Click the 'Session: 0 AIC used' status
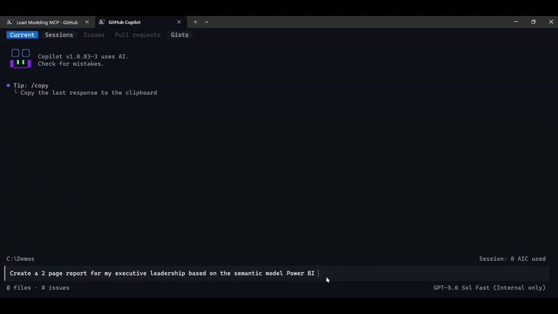Screen dimensions: 558x314 pos(512,259)
